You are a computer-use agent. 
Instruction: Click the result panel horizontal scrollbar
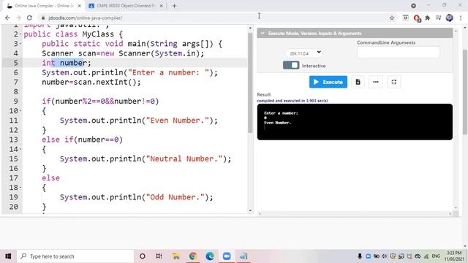pyautogui.click(x=355, y=213)
